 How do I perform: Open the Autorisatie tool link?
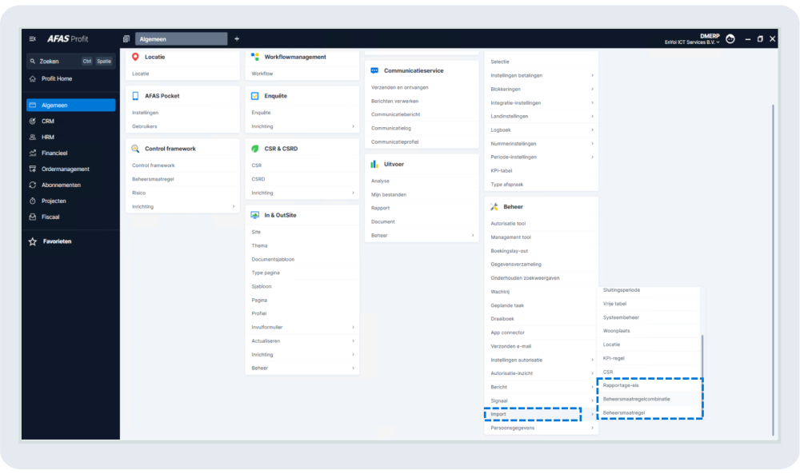[x=508, y=224]
